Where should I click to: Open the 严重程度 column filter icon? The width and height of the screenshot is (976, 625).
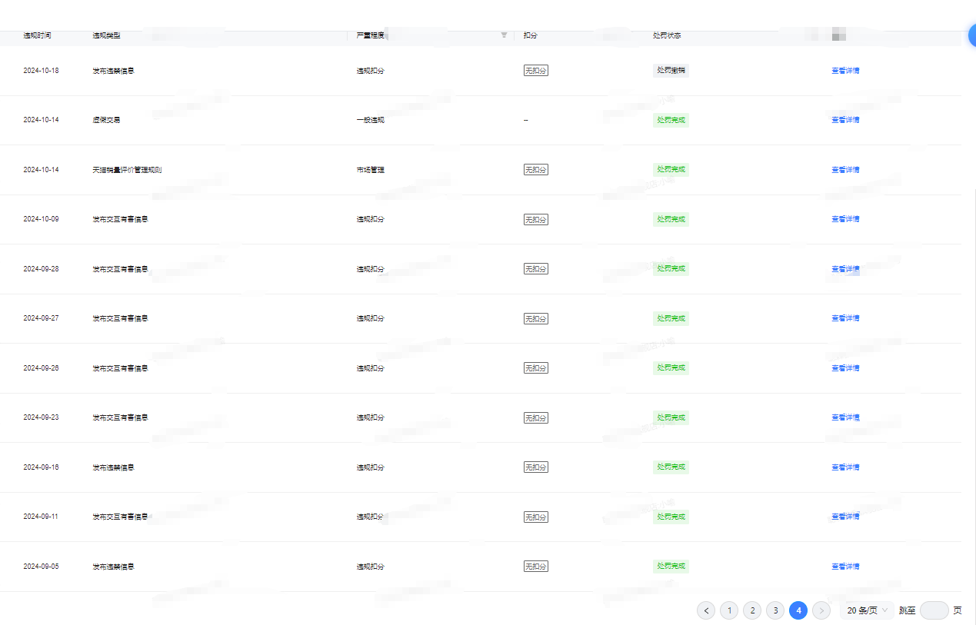[x=504, y=35]
